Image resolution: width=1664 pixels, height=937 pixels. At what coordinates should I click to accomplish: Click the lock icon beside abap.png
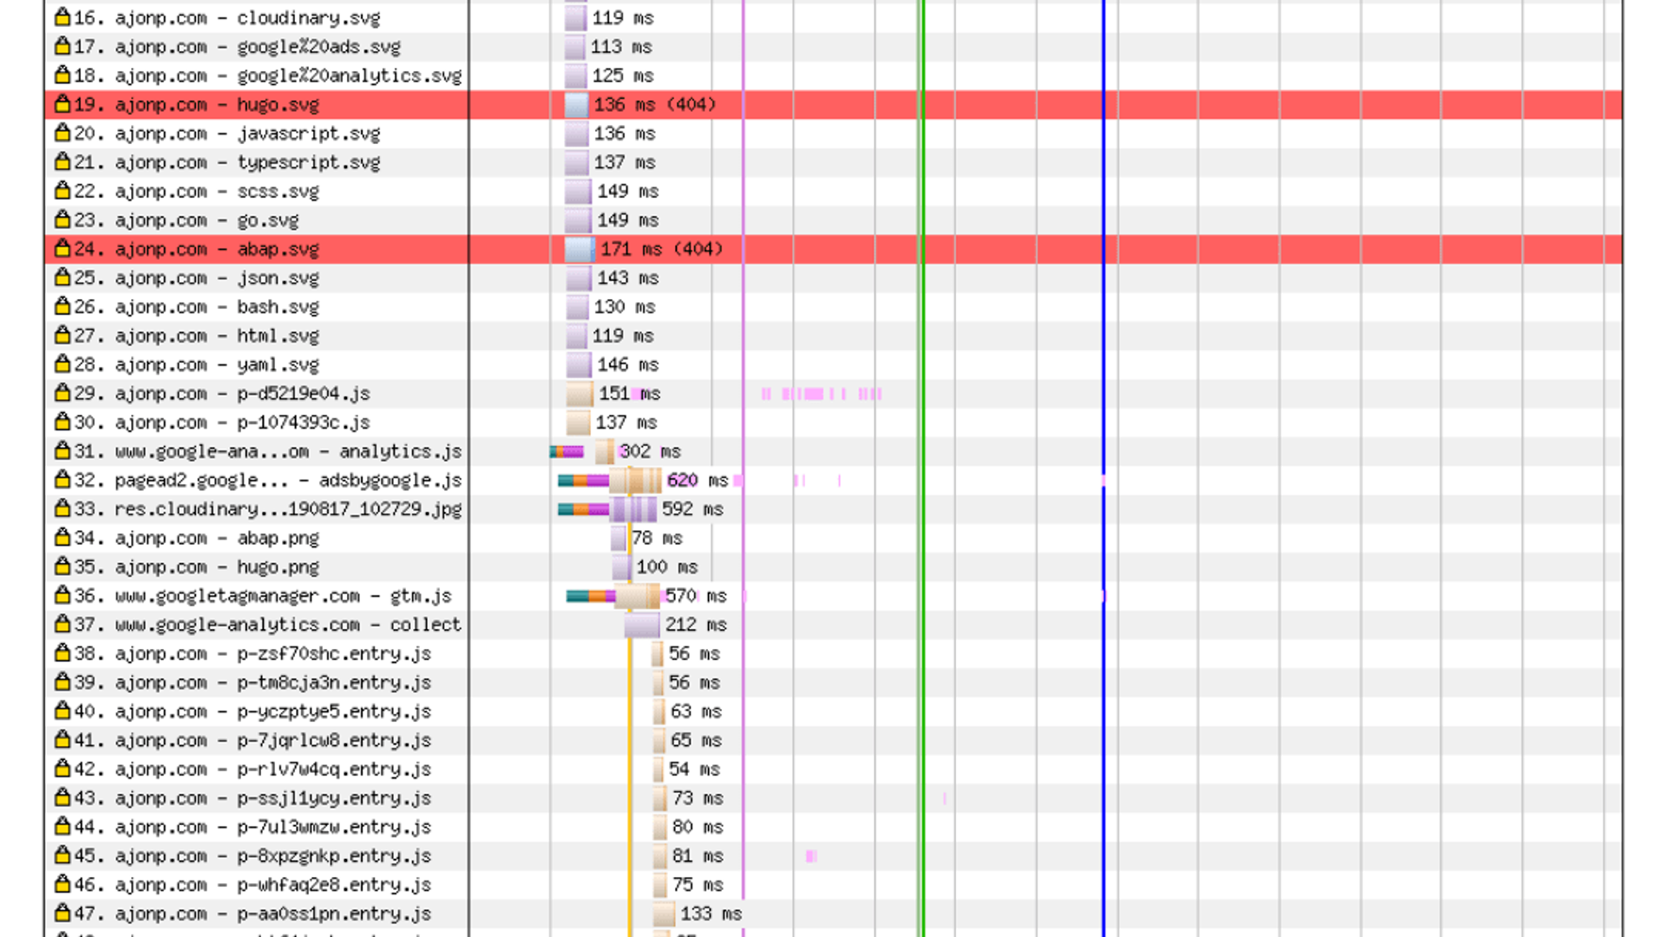point(62,538)
